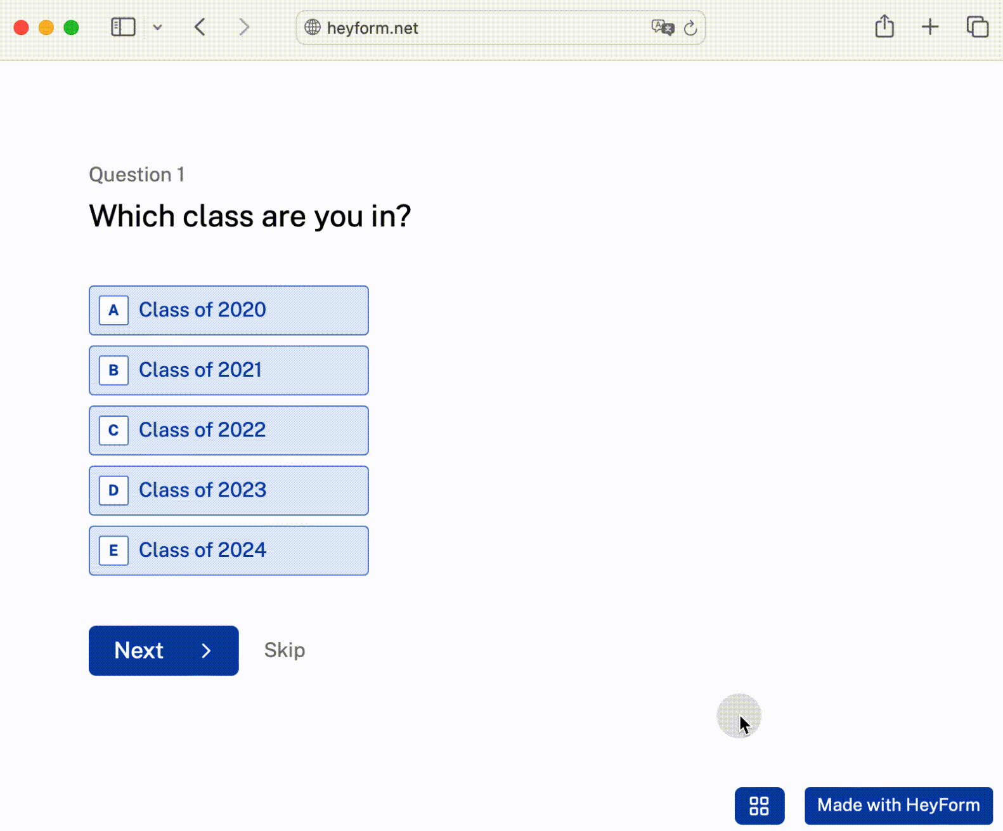Navigate forward using the forward arrow

coord(244,27)
